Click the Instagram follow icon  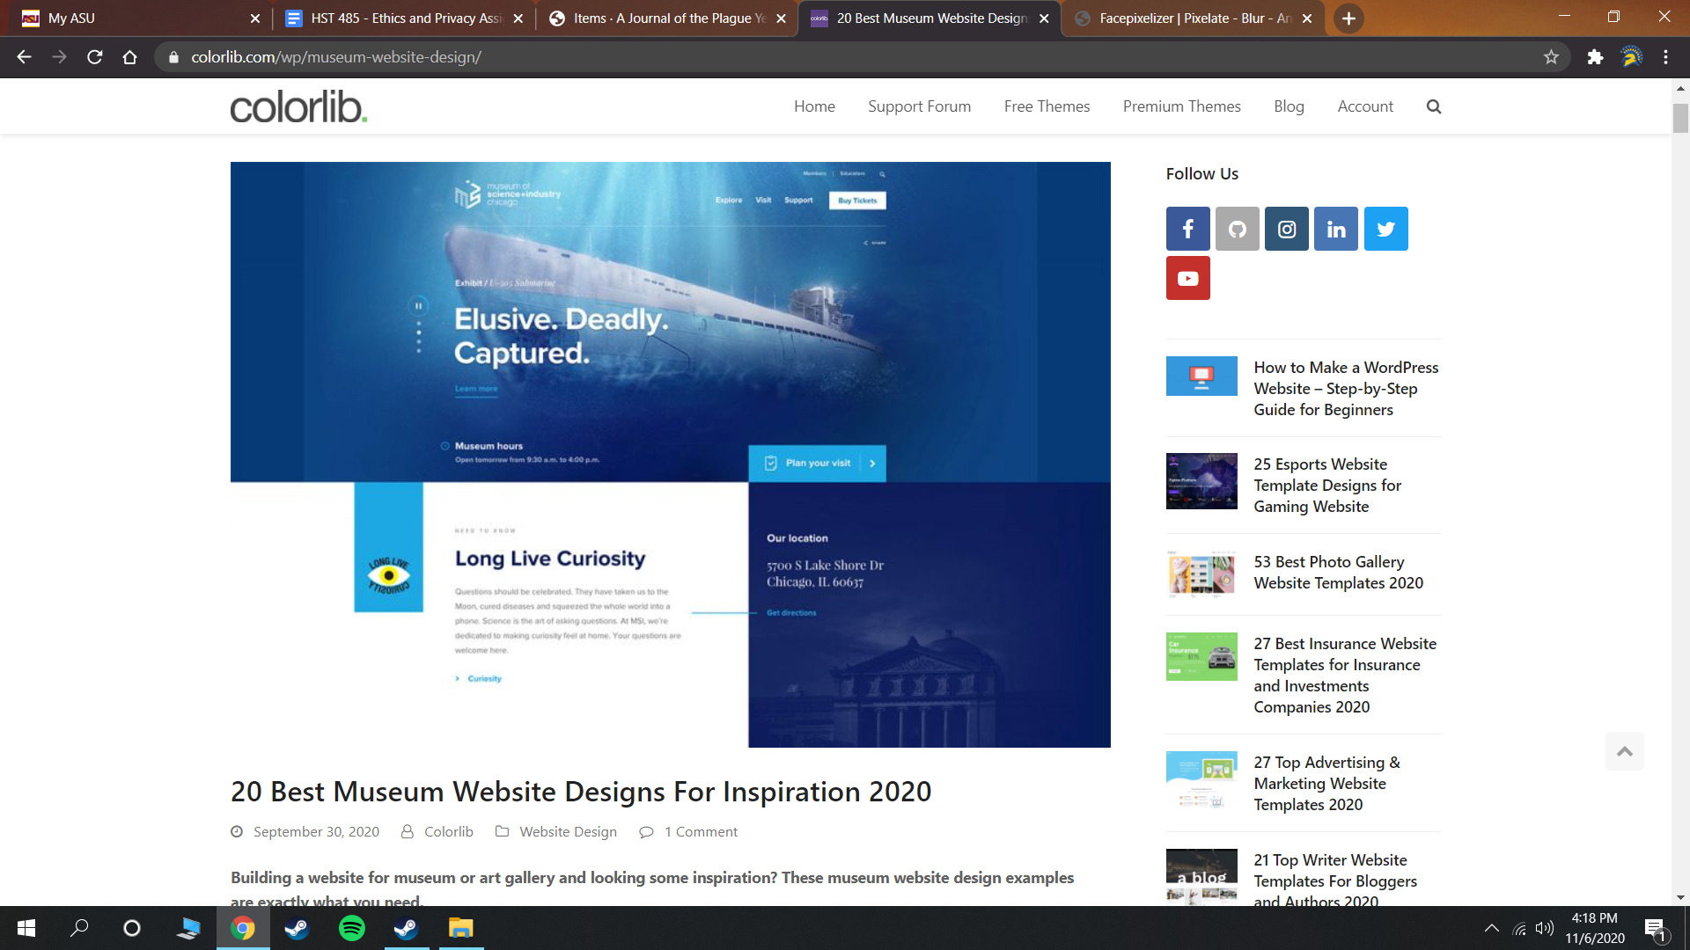pos(1286,229)
